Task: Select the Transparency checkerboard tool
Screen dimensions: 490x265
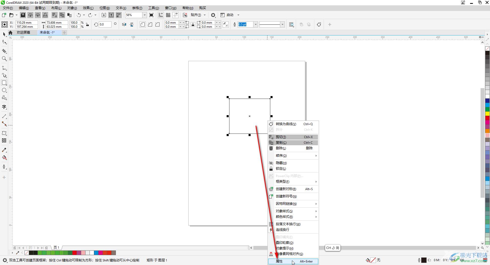Action: (x=4, y=141)
